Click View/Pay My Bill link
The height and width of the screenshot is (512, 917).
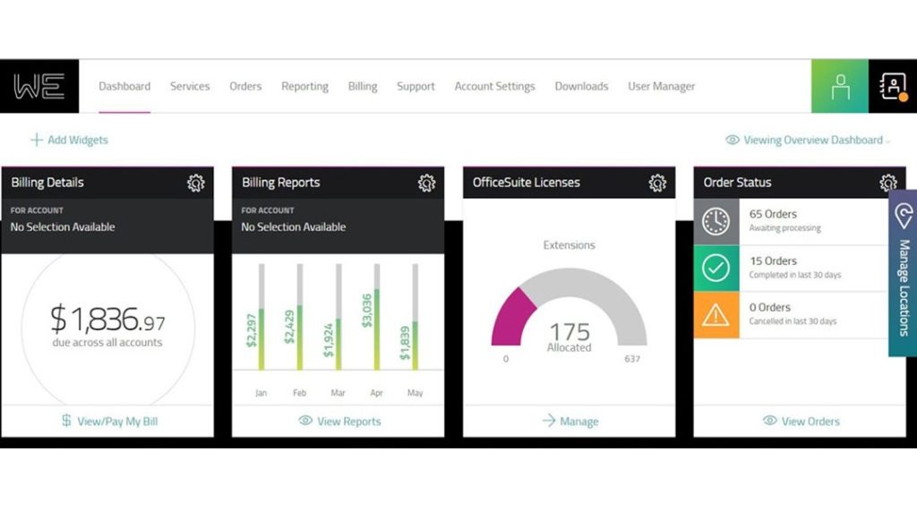109,421
